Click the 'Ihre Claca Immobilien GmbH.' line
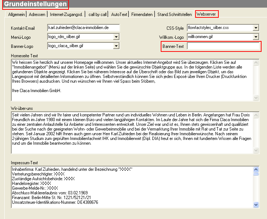 click(37, 91)
